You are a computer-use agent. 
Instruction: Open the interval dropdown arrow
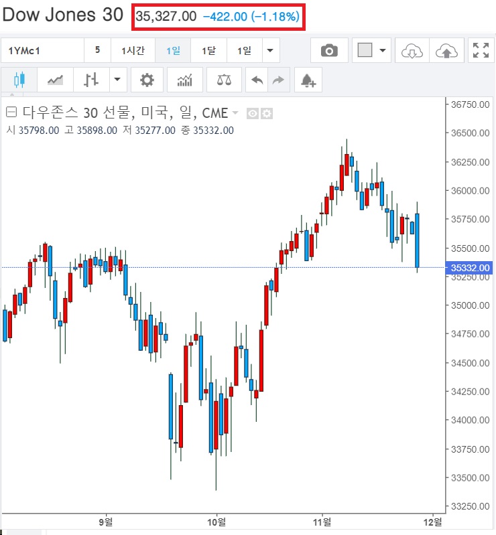tap(270, 50)
